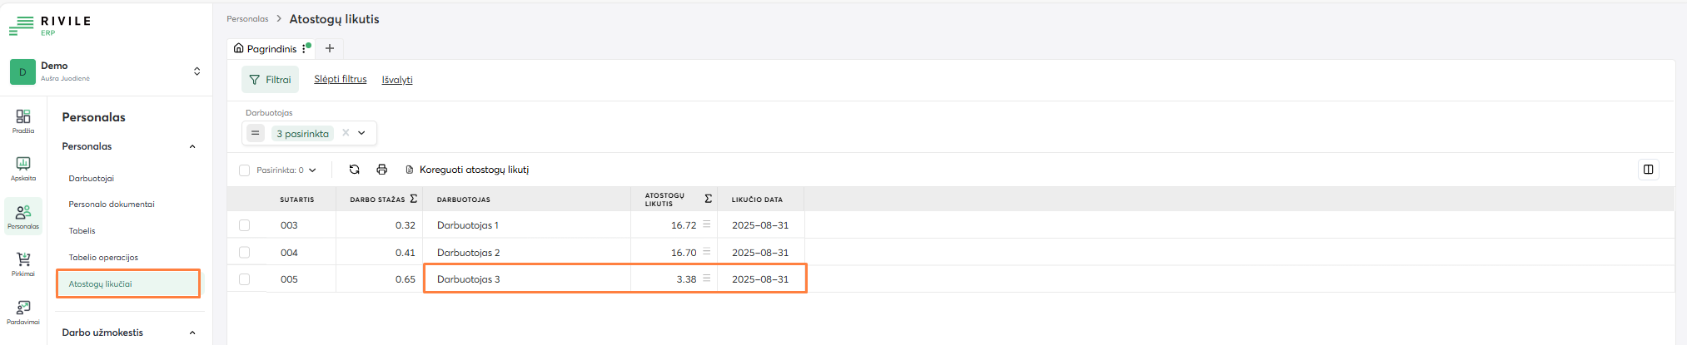This screenshot has width=1687, height=345.
Task: Click the refresh table icon
Action: 354,170
